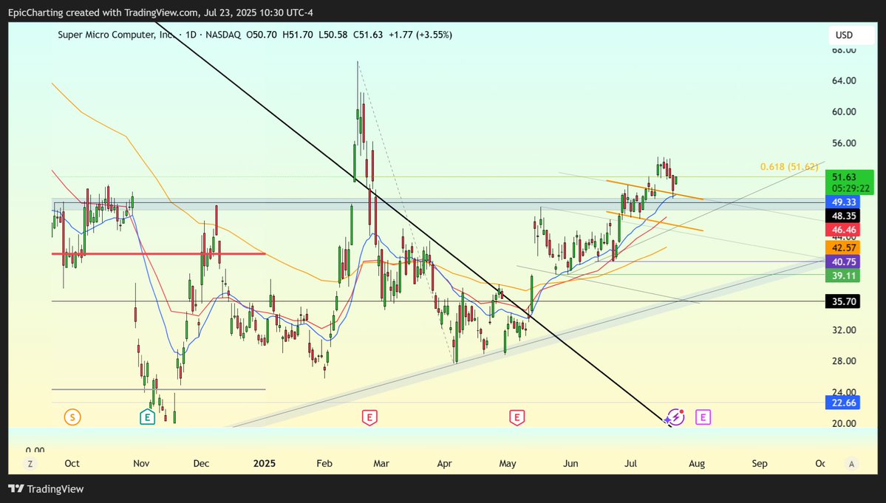
Task: Click the green 39.11 price label
Action: pos(844,276)
